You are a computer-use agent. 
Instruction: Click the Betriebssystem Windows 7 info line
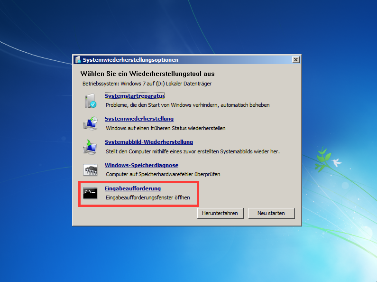147,84
